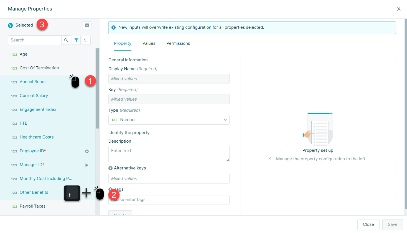Select the Engagement Index property
This screenshot has height=233, width=407.
[x=48, y=109]
